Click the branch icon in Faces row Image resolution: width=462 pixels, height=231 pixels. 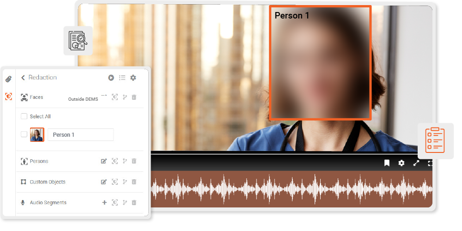(x=125, y=97)
